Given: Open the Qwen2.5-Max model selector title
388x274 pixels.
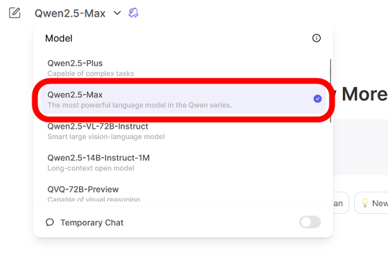Looking at the screenshot, I should pyautogui.click(x=70, y=13).
